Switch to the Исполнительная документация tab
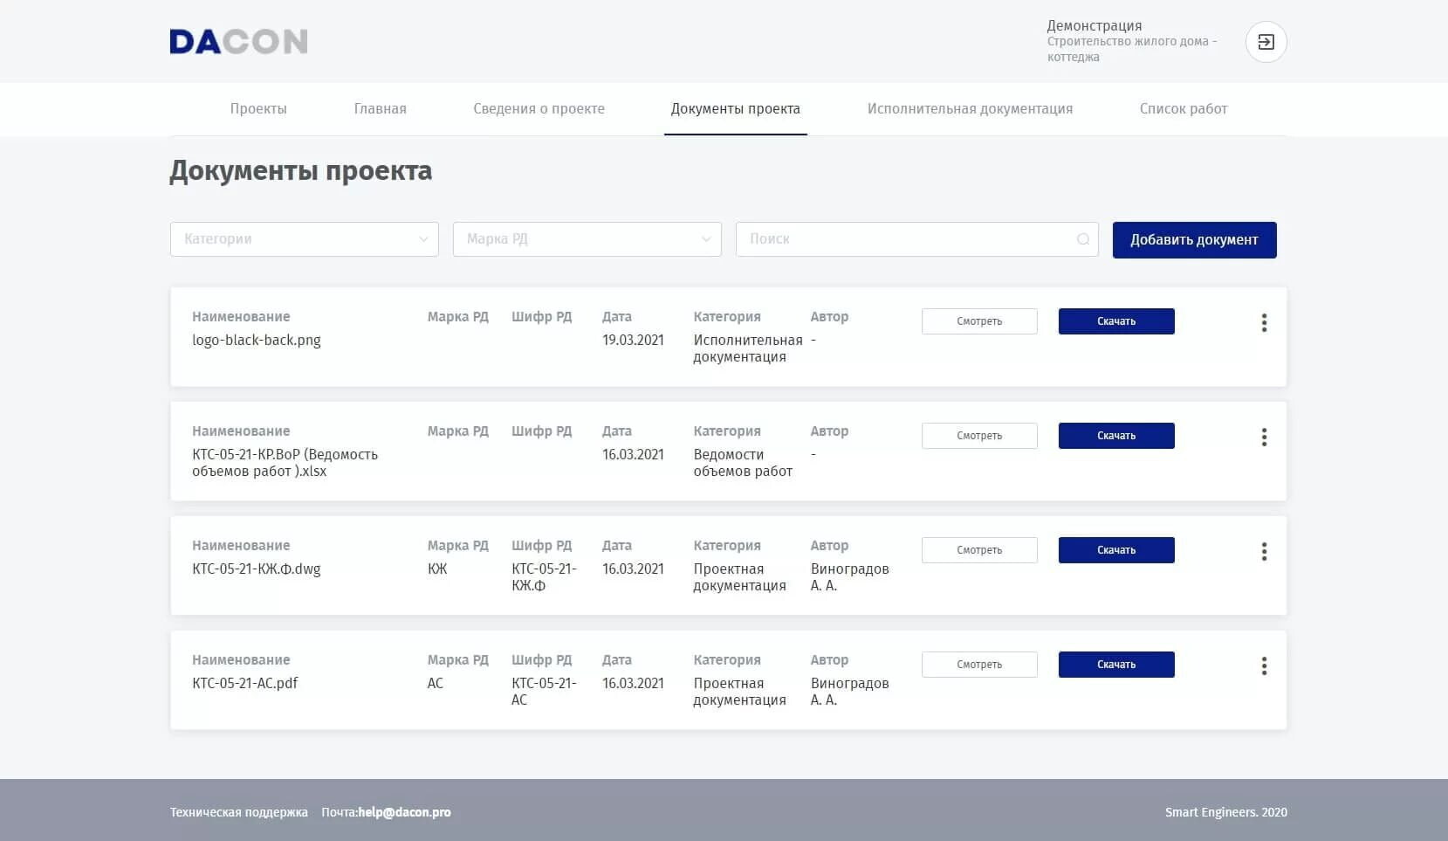Image resolution: width=1448 pixels, height=841 pixels. pyautogui.click(x=970, y=108)
